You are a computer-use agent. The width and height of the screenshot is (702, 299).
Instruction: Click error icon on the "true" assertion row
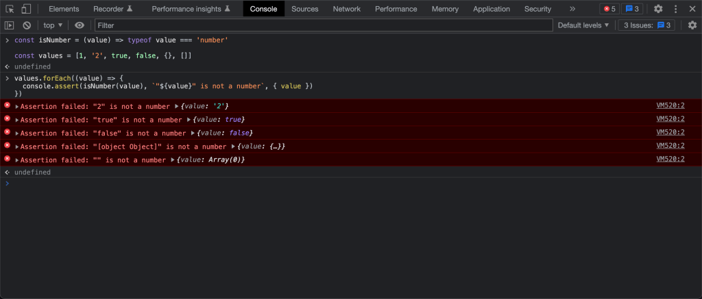coord(7,118)
